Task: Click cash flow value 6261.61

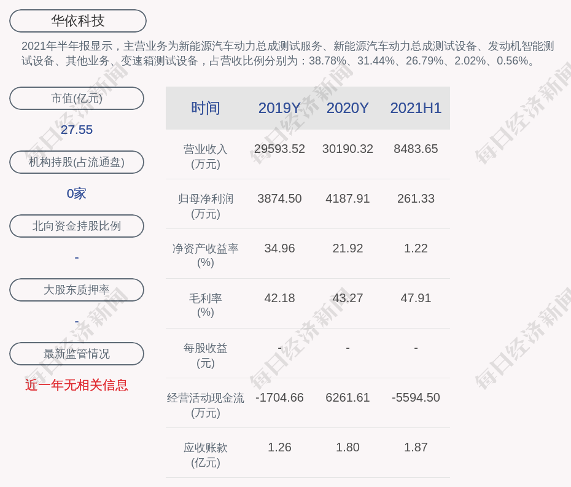Action: [x=348, y=397]
